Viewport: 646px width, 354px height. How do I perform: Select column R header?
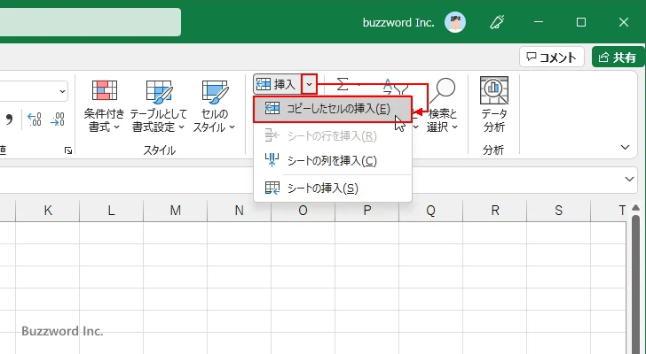click(x=495, y=211)
